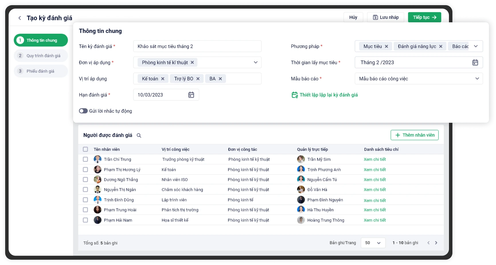This screenshot has width=496, height=265.
Task: Remove the BA position tag
Action: [220, 79]
